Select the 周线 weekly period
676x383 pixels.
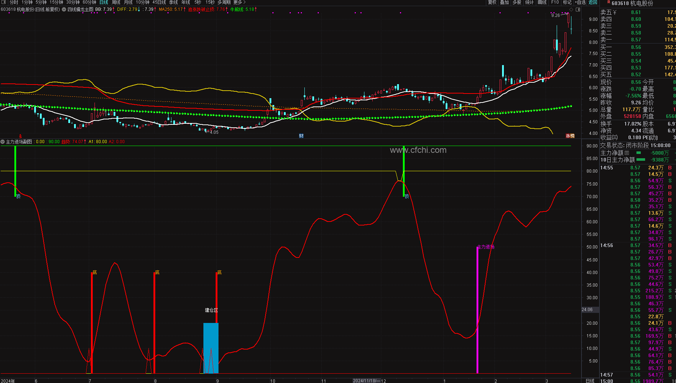click(x=116, y=2)
